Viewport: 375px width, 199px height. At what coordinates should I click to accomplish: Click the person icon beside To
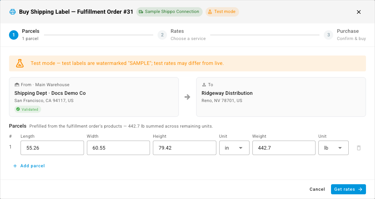pos(204,85)
